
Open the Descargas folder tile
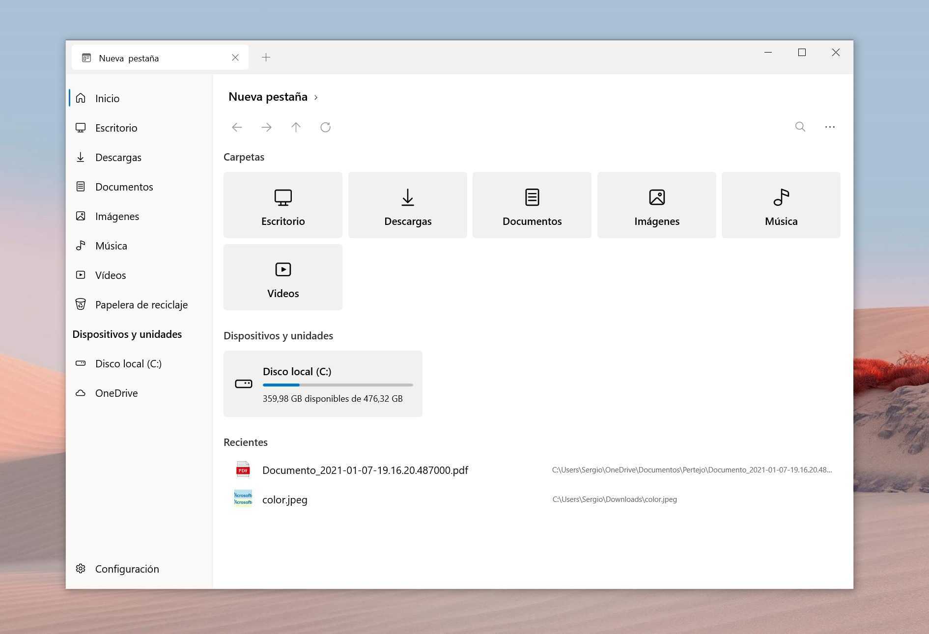(408, 205)
